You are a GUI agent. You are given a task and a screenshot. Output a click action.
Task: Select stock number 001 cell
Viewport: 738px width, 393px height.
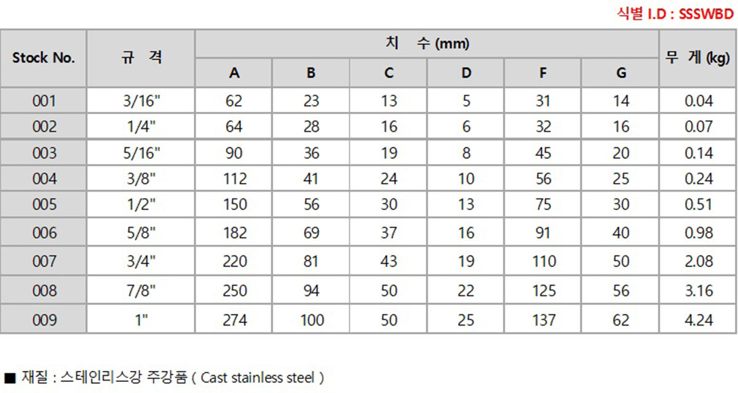[x=44, y=101]
